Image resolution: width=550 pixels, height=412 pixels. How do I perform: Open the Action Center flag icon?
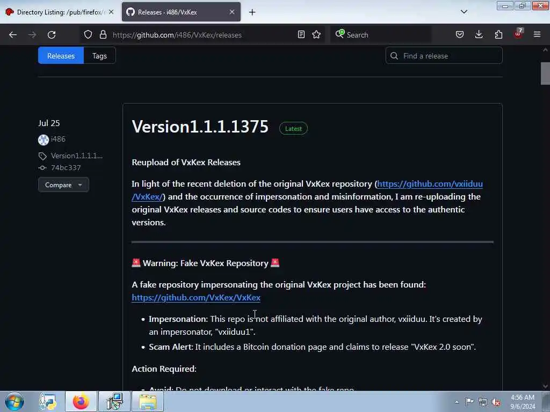tap(469, 402)
